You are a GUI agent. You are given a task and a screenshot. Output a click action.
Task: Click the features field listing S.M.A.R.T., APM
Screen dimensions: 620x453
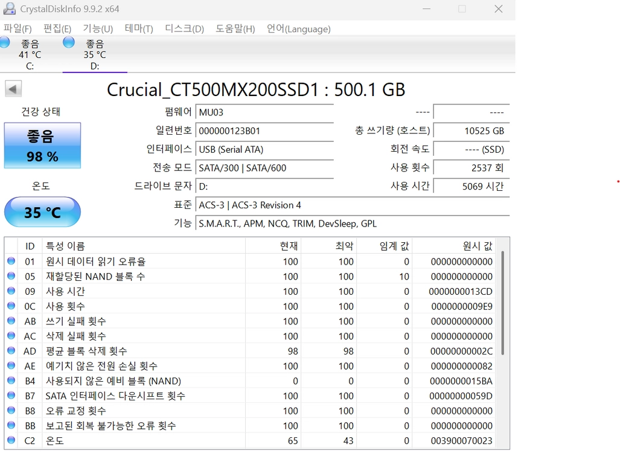point(353,223)
